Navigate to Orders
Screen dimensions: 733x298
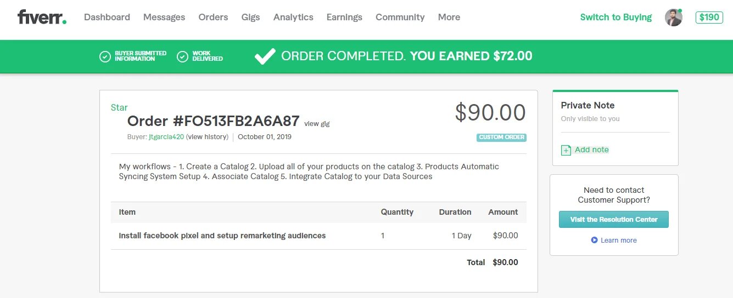coord(213,17)
